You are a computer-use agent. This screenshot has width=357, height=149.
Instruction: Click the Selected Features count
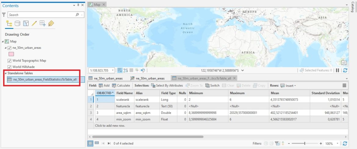point(316,70)
